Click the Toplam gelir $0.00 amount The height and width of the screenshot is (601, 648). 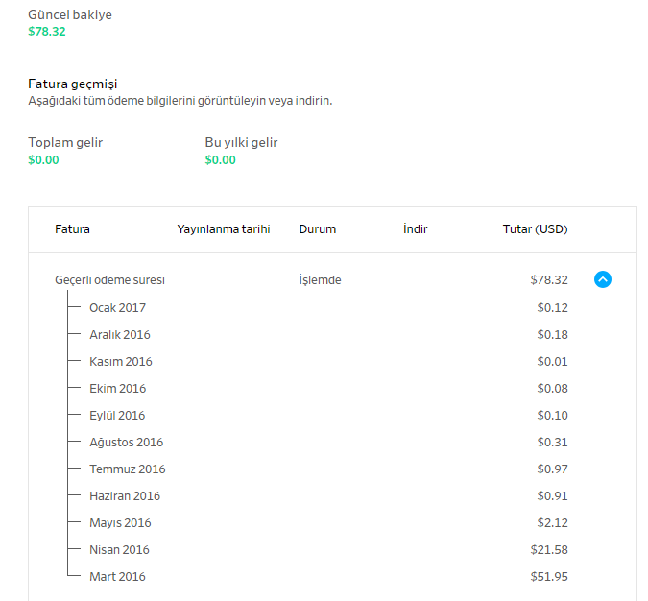pyautogui.click(x=43, y=160)
